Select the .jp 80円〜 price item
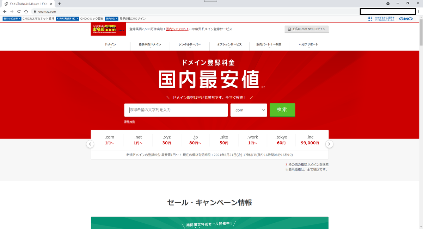The width and height of the screenshot is (423, 229). (x=195, y=140)
